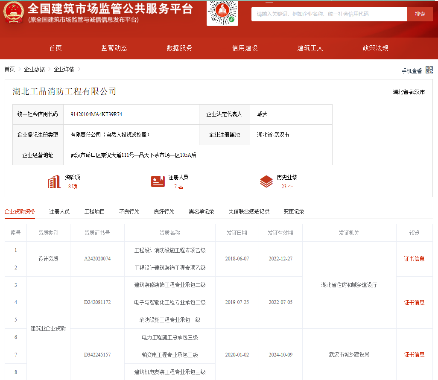Switch to the 工程项目 tab
Image resolution: width=438 pixels, height=380 pixels.
(x=94, y=211)
